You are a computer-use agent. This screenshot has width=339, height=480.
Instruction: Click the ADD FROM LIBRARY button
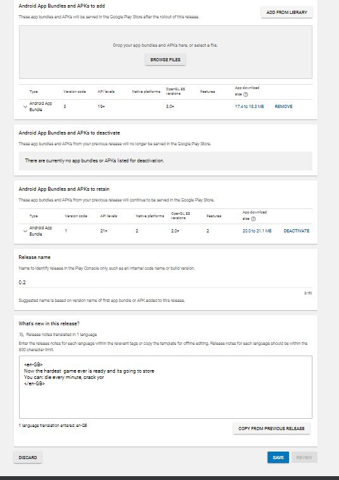pos(287,12)
